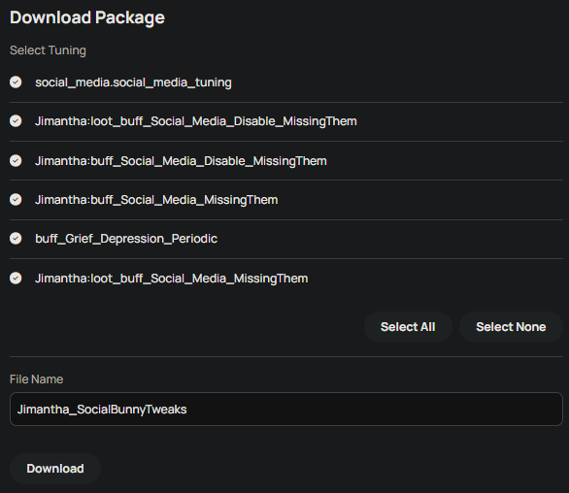Select the Jimantha:loot_buff_Social_Media_MissingThem entry text
Viewport: 569px width, 493px height.
click(x=171, y=279)
